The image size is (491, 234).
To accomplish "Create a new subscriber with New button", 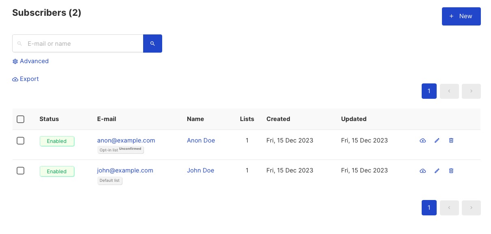I will pyautogui.click(x=461, y=16).
